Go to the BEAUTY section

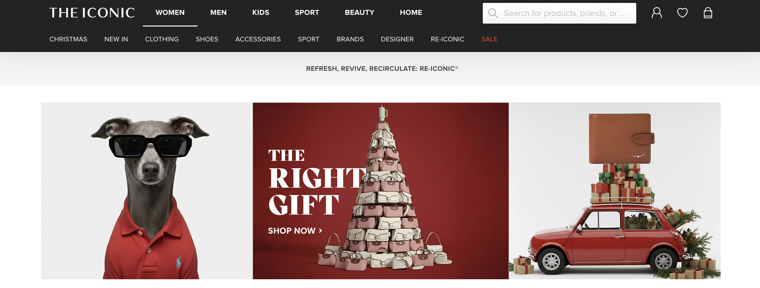(x=359, y=13)
